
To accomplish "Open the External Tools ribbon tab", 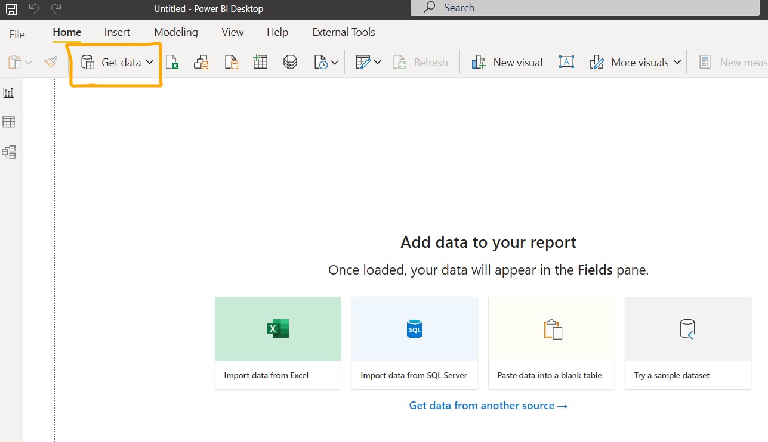I will [344, 32].
